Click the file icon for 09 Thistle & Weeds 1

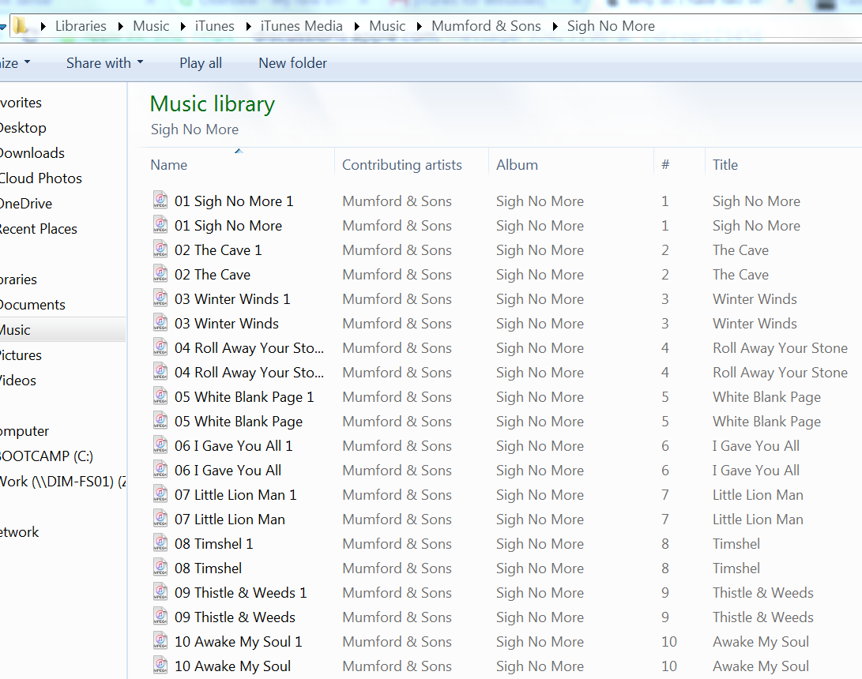click(160, 591)
